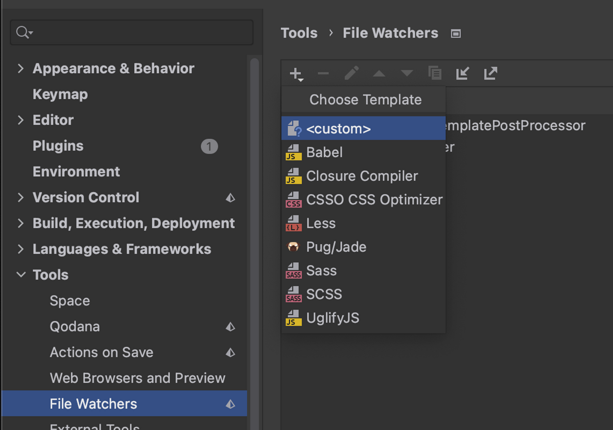Click the remove watcher minus icon
The image size is (613, 430).
323,73
